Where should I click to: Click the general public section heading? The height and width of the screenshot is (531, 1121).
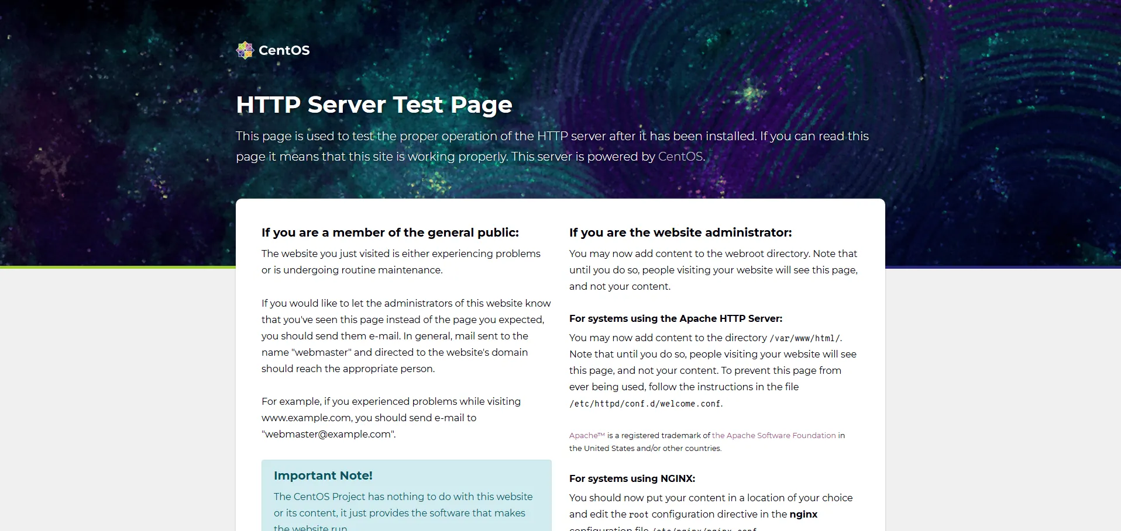[x=390, y=232]
